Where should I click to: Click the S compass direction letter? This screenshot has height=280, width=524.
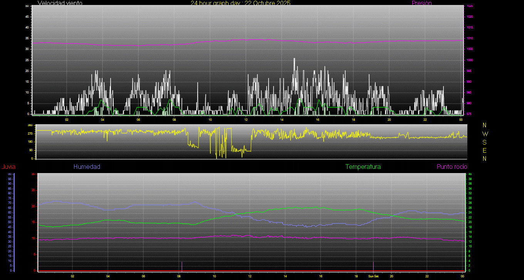coord(485,142)
